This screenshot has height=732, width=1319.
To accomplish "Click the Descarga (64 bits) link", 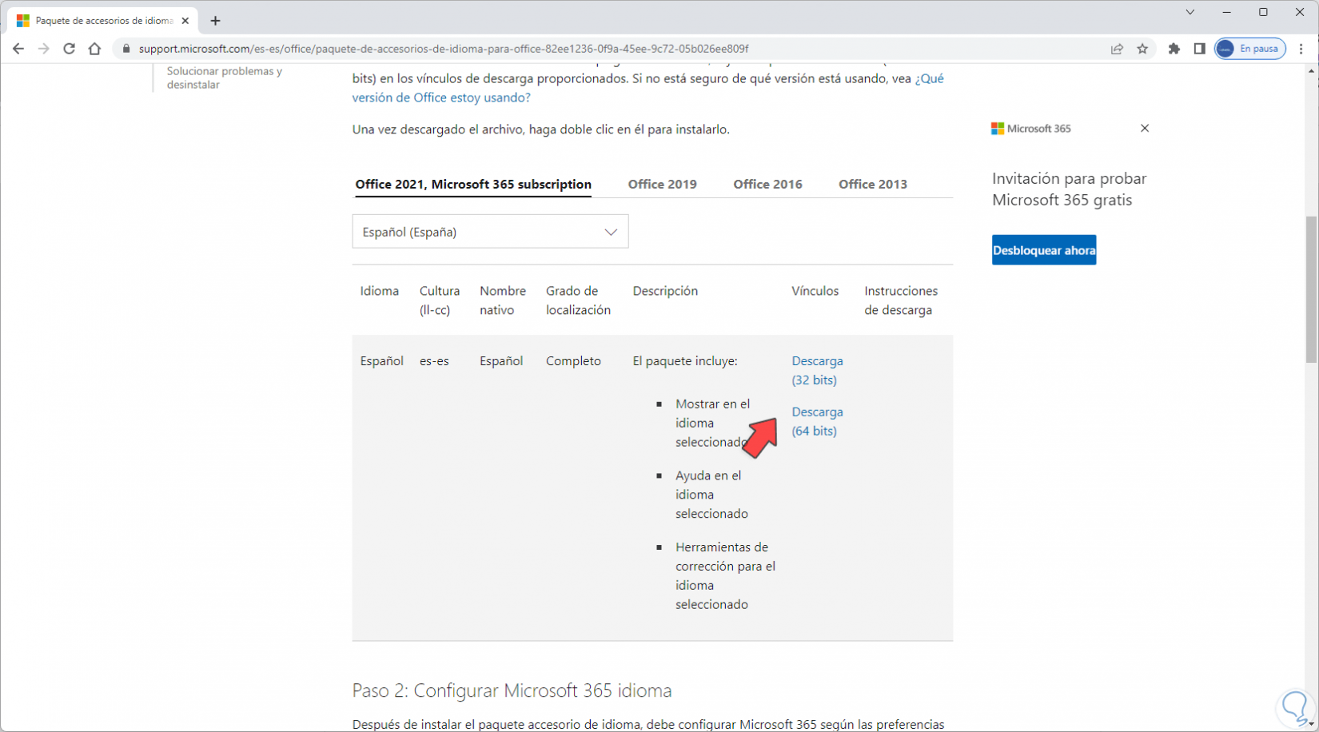I will (816, 421).
